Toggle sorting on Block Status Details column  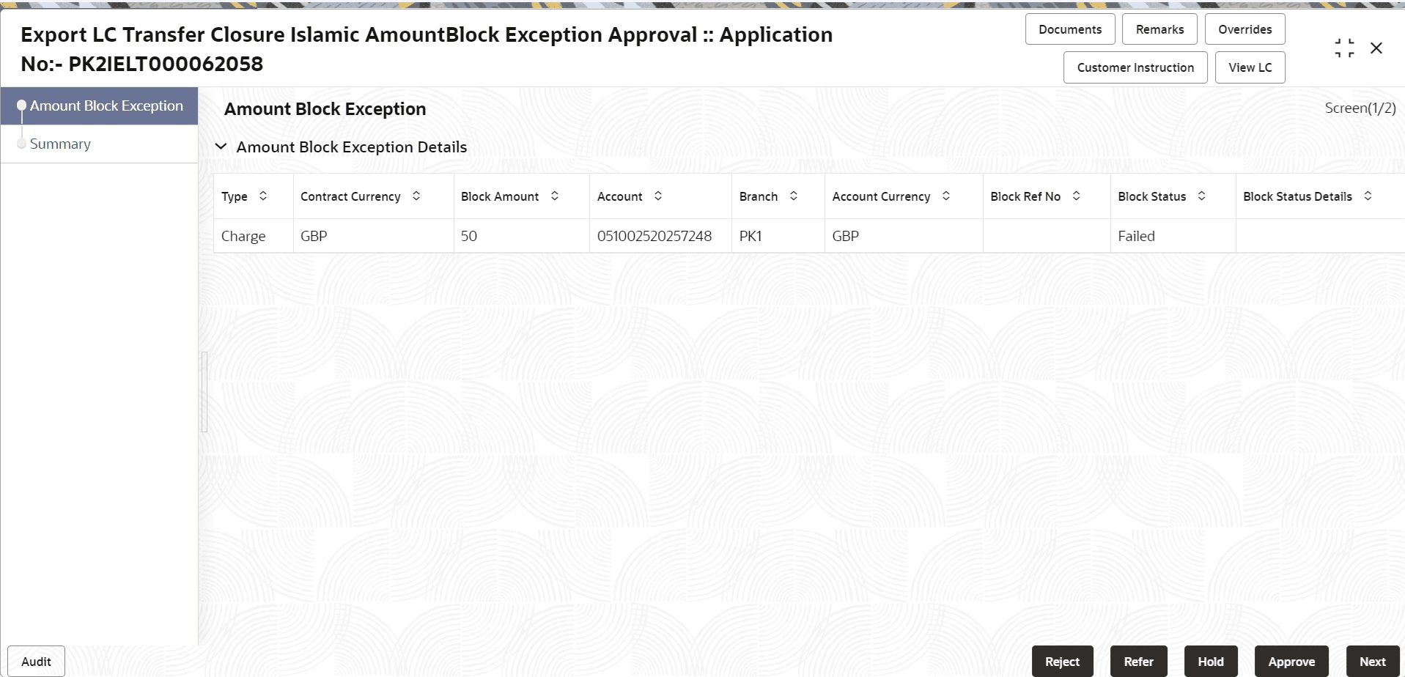click(1368, 196)
